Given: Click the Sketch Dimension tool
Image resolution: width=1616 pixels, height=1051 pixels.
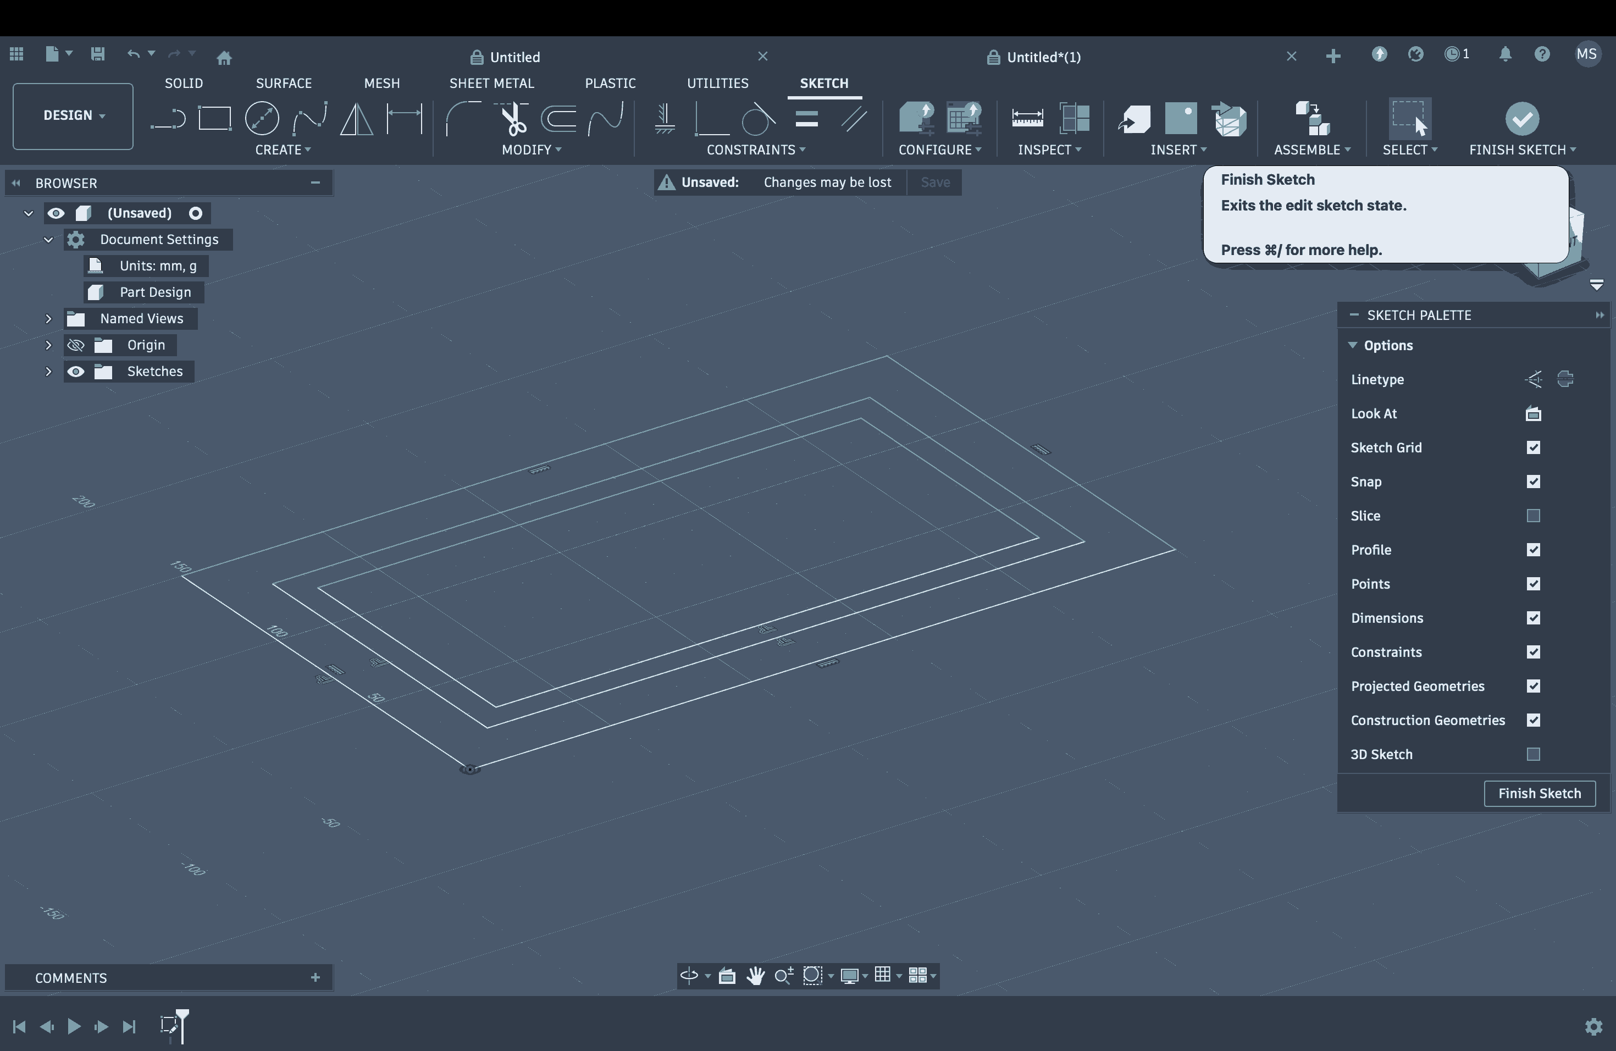Looking at the screenshot, I should [x=404, y=119].
